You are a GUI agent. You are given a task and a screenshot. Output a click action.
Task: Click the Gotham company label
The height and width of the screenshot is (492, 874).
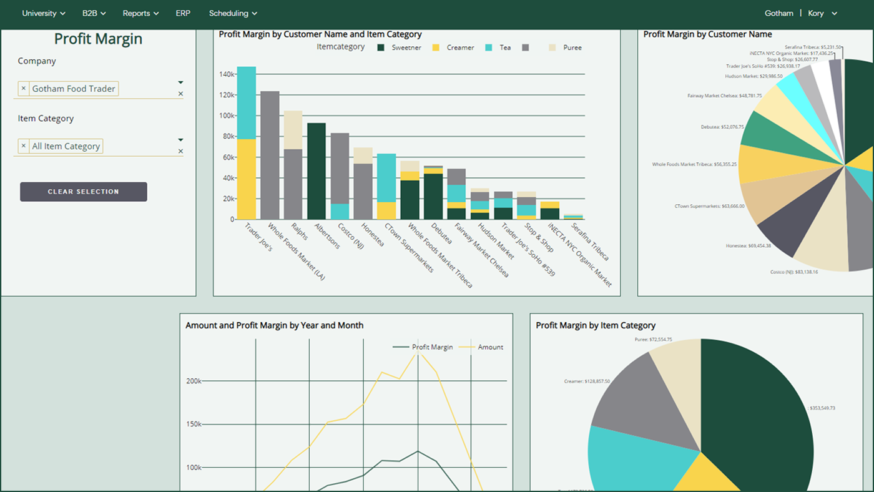pos(779,13)
